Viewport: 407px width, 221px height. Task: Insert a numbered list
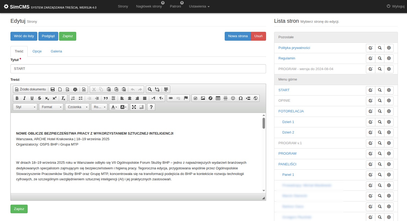point(73,98)
